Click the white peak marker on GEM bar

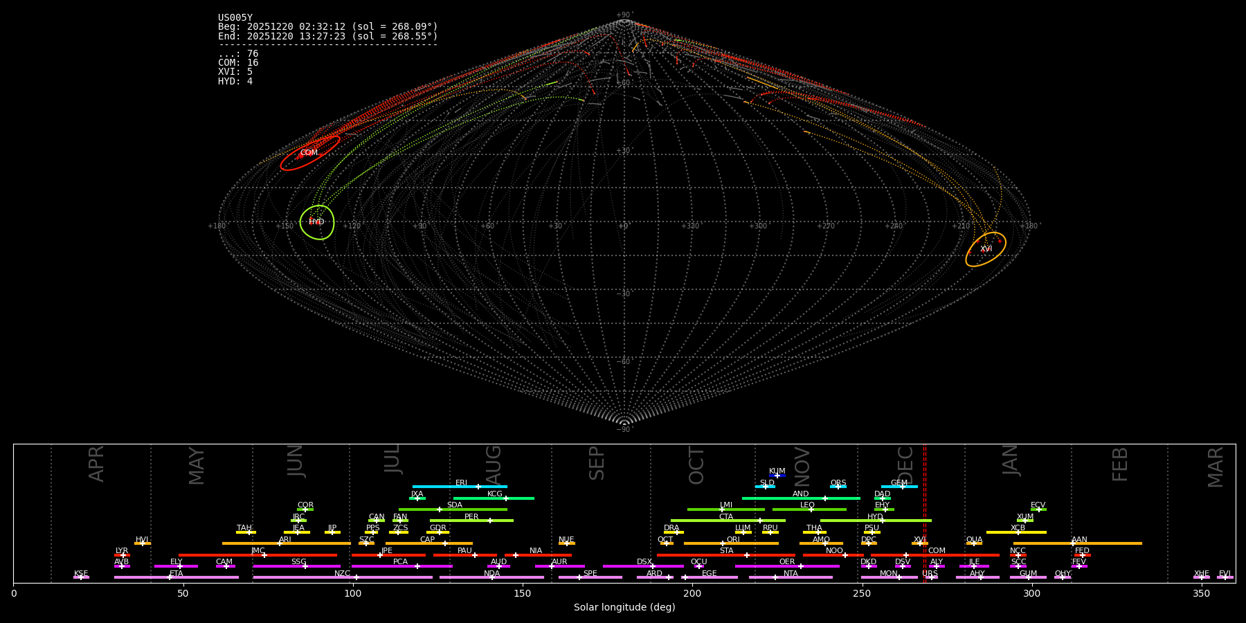tap(902, 487)
